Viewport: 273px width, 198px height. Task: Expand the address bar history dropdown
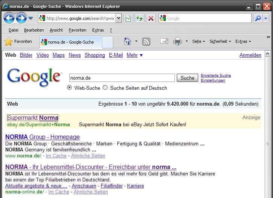point(118,18)
